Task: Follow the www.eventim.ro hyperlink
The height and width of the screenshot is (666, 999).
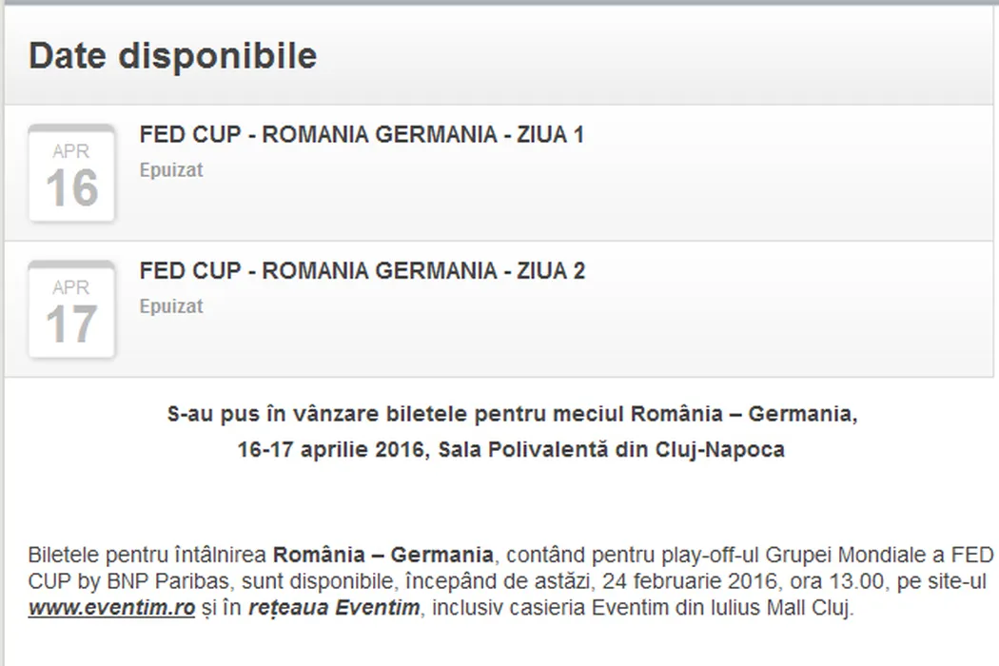Action: coord(111,608)
